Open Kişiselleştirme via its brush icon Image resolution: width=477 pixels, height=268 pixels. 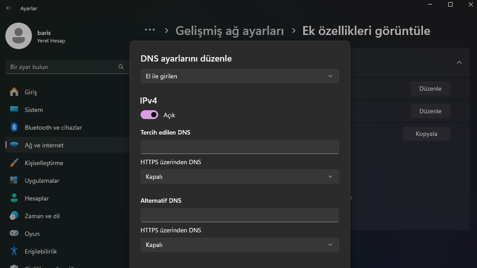point(13,163)
